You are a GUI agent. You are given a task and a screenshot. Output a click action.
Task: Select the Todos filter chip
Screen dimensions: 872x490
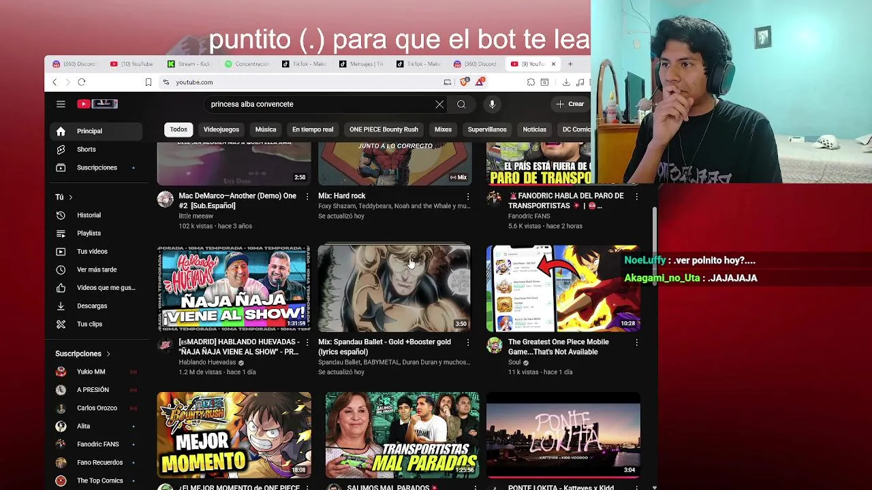click(178, 129)
